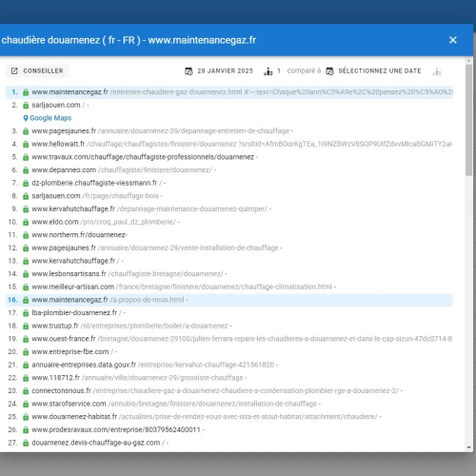Click the scrollbar down arrow of the results list
This screenshot has height=476, width=476.
(x=469, y=447)
